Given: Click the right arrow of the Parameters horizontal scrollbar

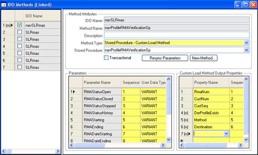Looking at the screenshot, I should tap(163, 145).
